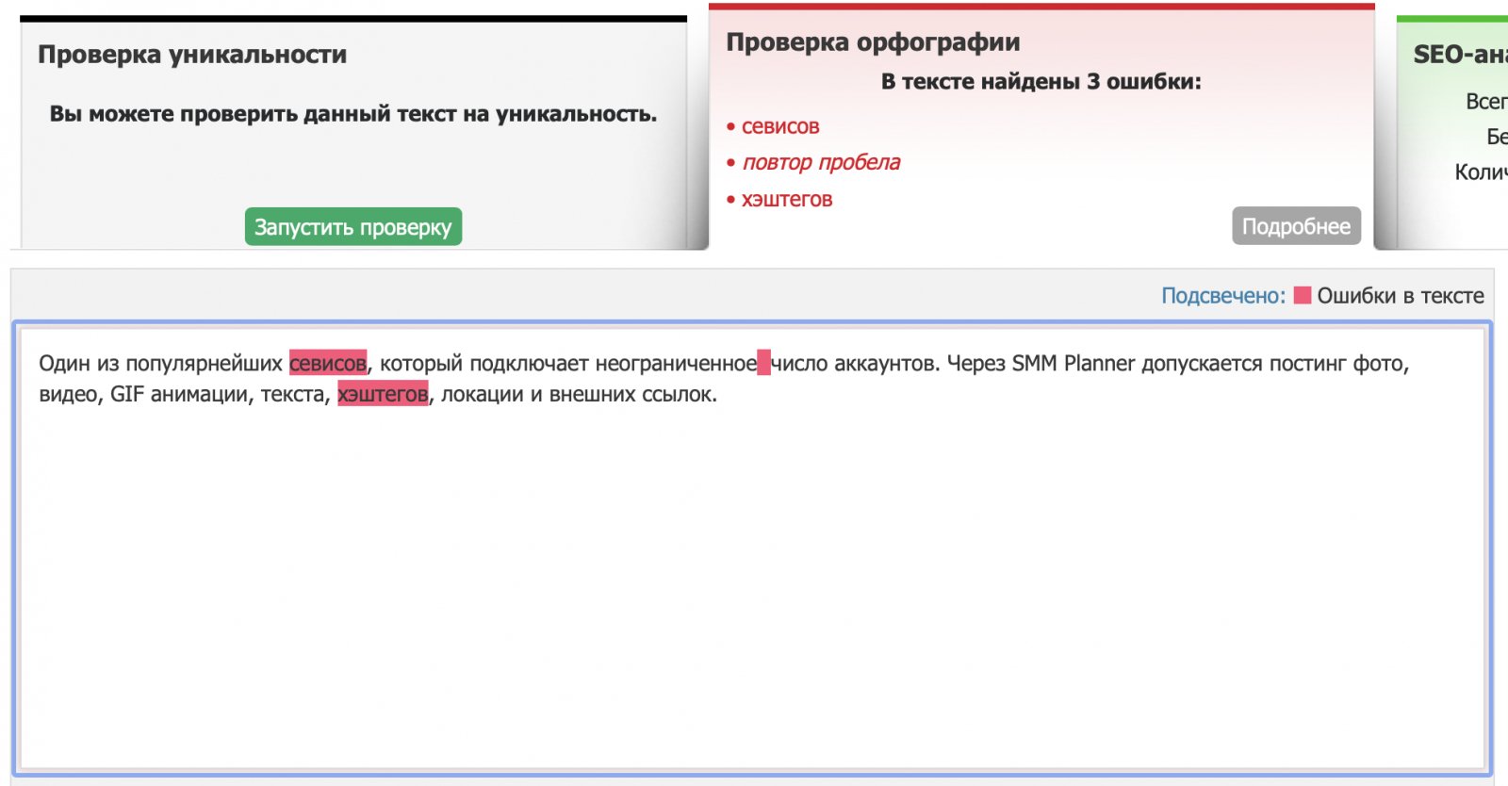Click highlighted word севисов in text
The height and width of the screenshot is (786, 1508).
328,363
